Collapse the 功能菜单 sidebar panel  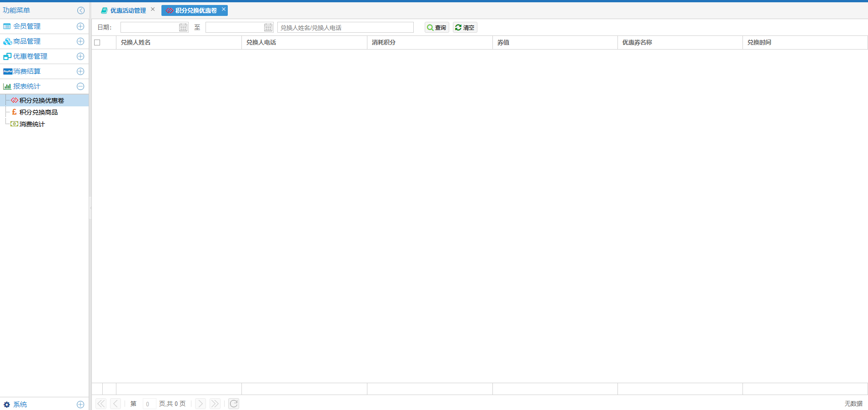coord(81,10)
